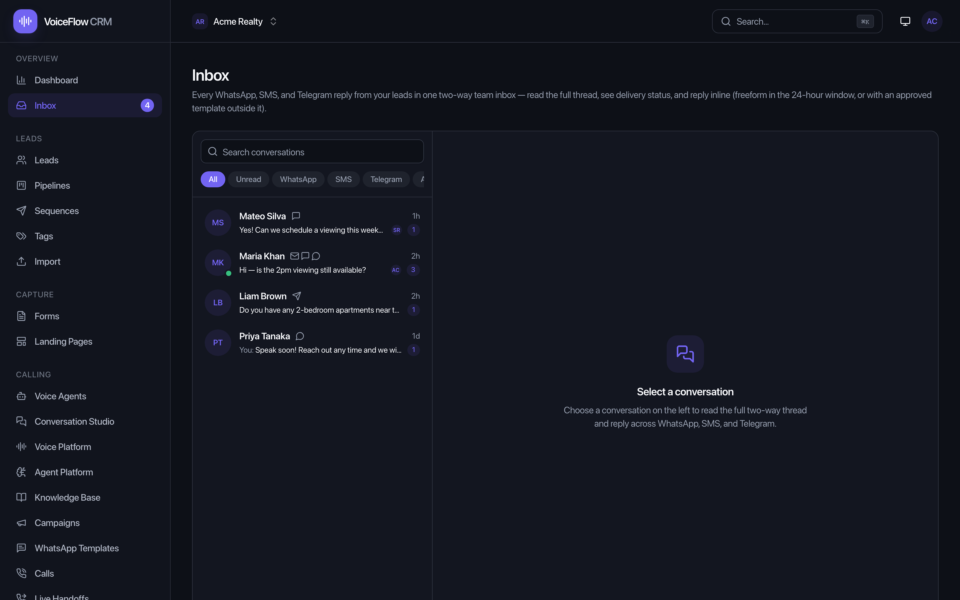Click the Telegram icon beside Liam Brown
The width and height of the screenshot is (960, 600).
tap(297, 296)
